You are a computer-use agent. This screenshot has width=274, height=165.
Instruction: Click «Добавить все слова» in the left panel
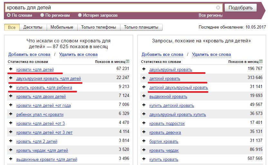click(29, 55)
